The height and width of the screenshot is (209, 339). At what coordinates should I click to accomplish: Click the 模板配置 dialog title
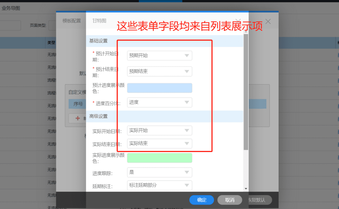click(72, 21)
